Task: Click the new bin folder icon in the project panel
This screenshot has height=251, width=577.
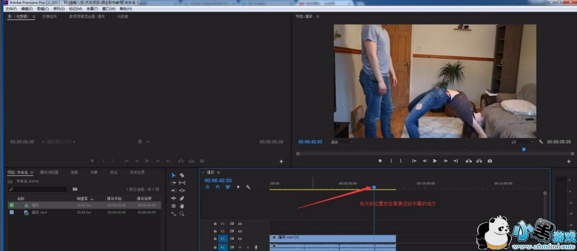Action: (75, 189)
